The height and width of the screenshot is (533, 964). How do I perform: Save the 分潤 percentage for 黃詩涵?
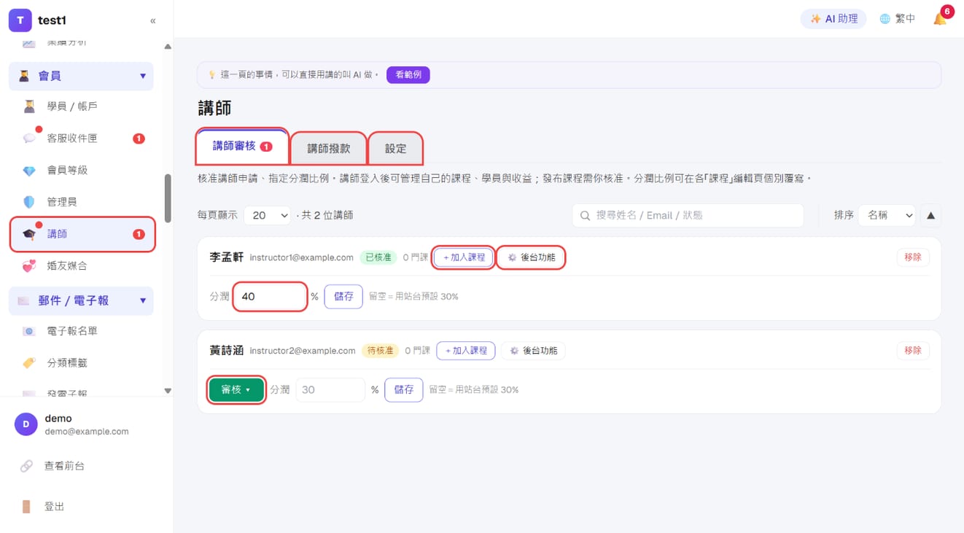[x=404, y=390]
